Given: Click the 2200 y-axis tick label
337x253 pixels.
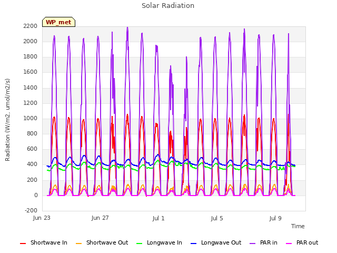Looking at the screenshot, I should tap(31, 26).
